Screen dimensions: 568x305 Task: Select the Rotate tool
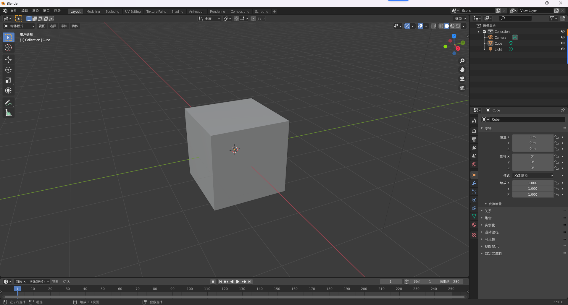[8, 70]
